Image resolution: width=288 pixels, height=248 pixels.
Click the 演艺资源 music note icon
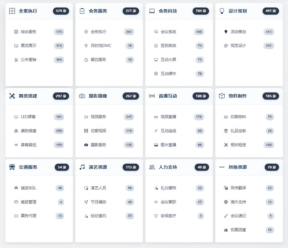[x=82, y=167]
